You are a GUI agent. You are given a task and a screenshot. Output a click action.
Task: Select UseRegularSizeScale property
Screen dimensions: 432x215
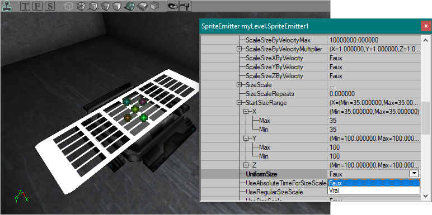click(x=274, y=192)
